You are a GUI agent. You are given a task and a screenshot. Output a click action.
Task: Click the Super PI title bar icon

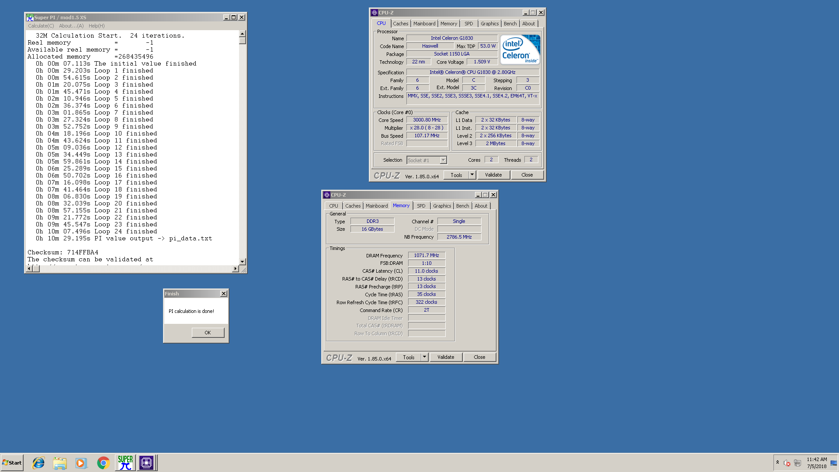[x=30, y=17]
